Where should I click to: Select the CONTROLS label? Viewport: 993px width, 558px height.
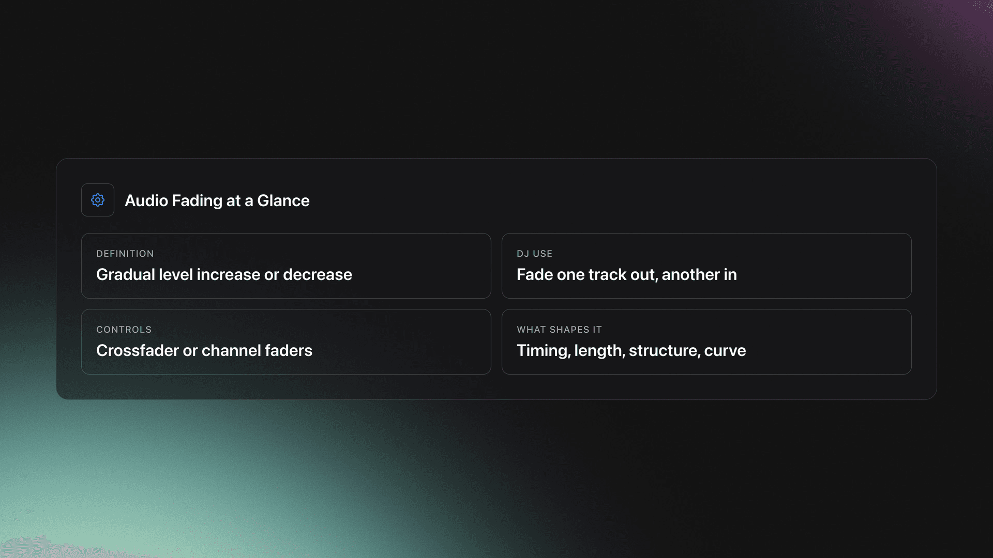coord(124,330)
